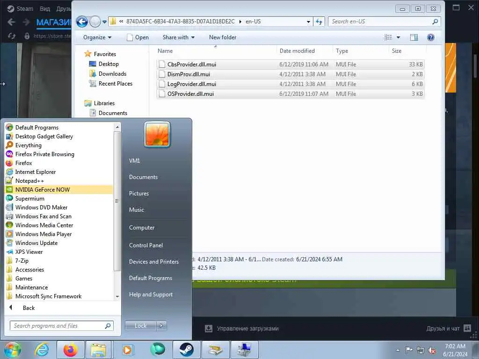479x359 pixels.
Task: Open the Share with dropdown
Action: [x=178, y=37]
